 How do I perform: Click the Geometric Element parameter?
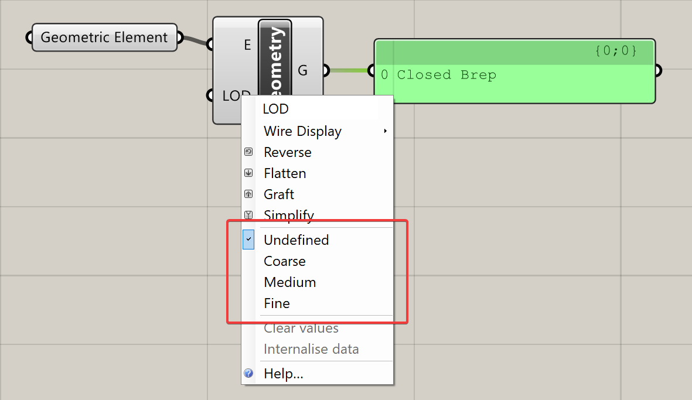[x=104, y=37]
